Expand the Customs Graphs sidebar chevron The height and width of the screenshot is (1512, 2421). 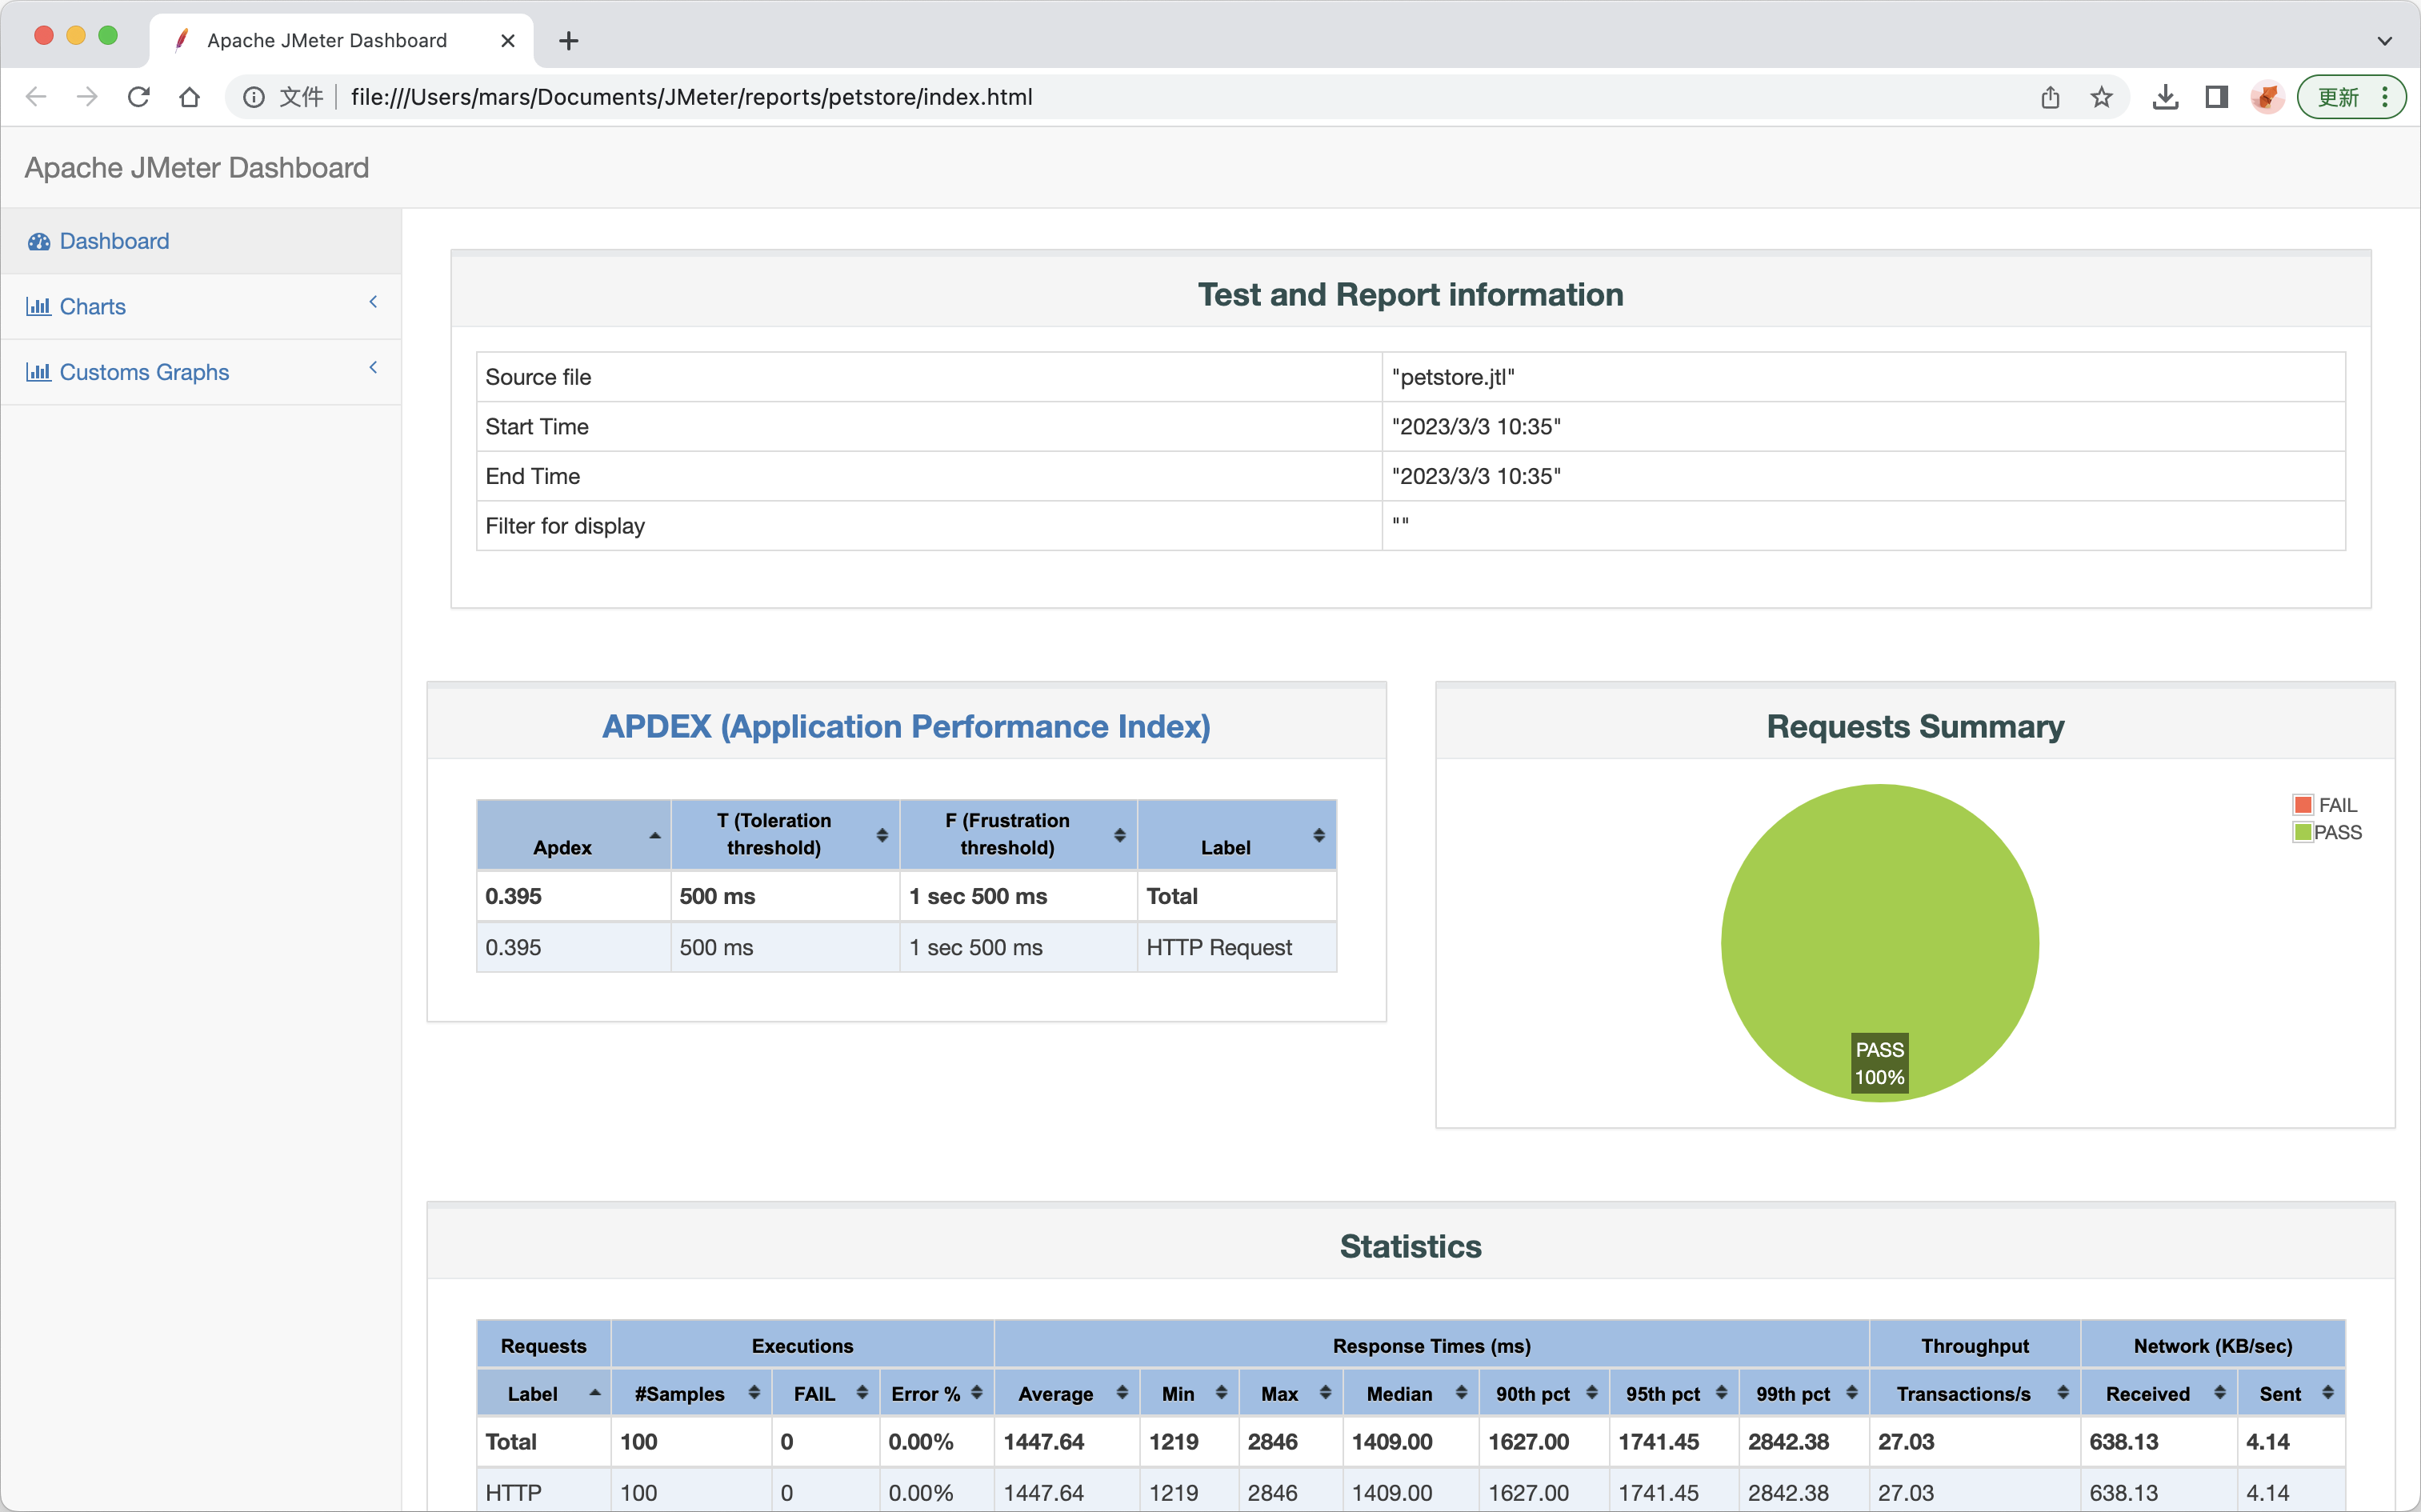click(373, 367)
